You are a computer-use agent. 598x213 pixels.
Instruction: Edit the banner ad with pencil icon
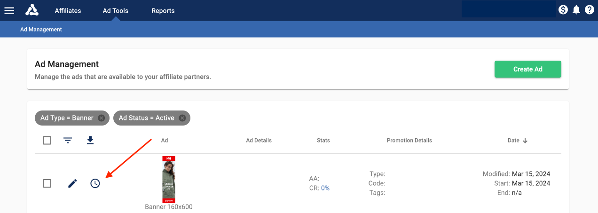72,183
